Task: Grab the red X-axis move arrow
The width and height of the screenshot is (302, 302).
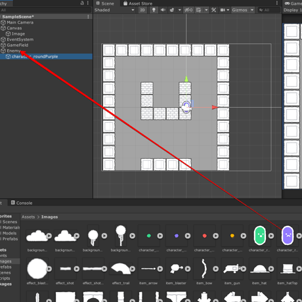Action: (x=215, y=107)
